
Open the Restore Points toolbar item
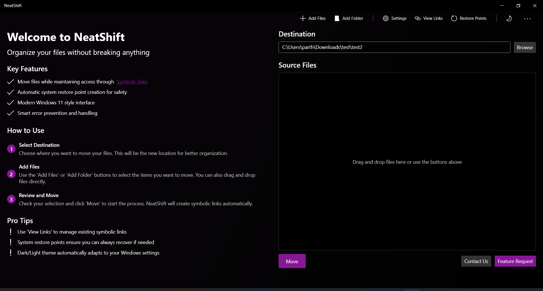pyautogui.click(x=469, y=18)
